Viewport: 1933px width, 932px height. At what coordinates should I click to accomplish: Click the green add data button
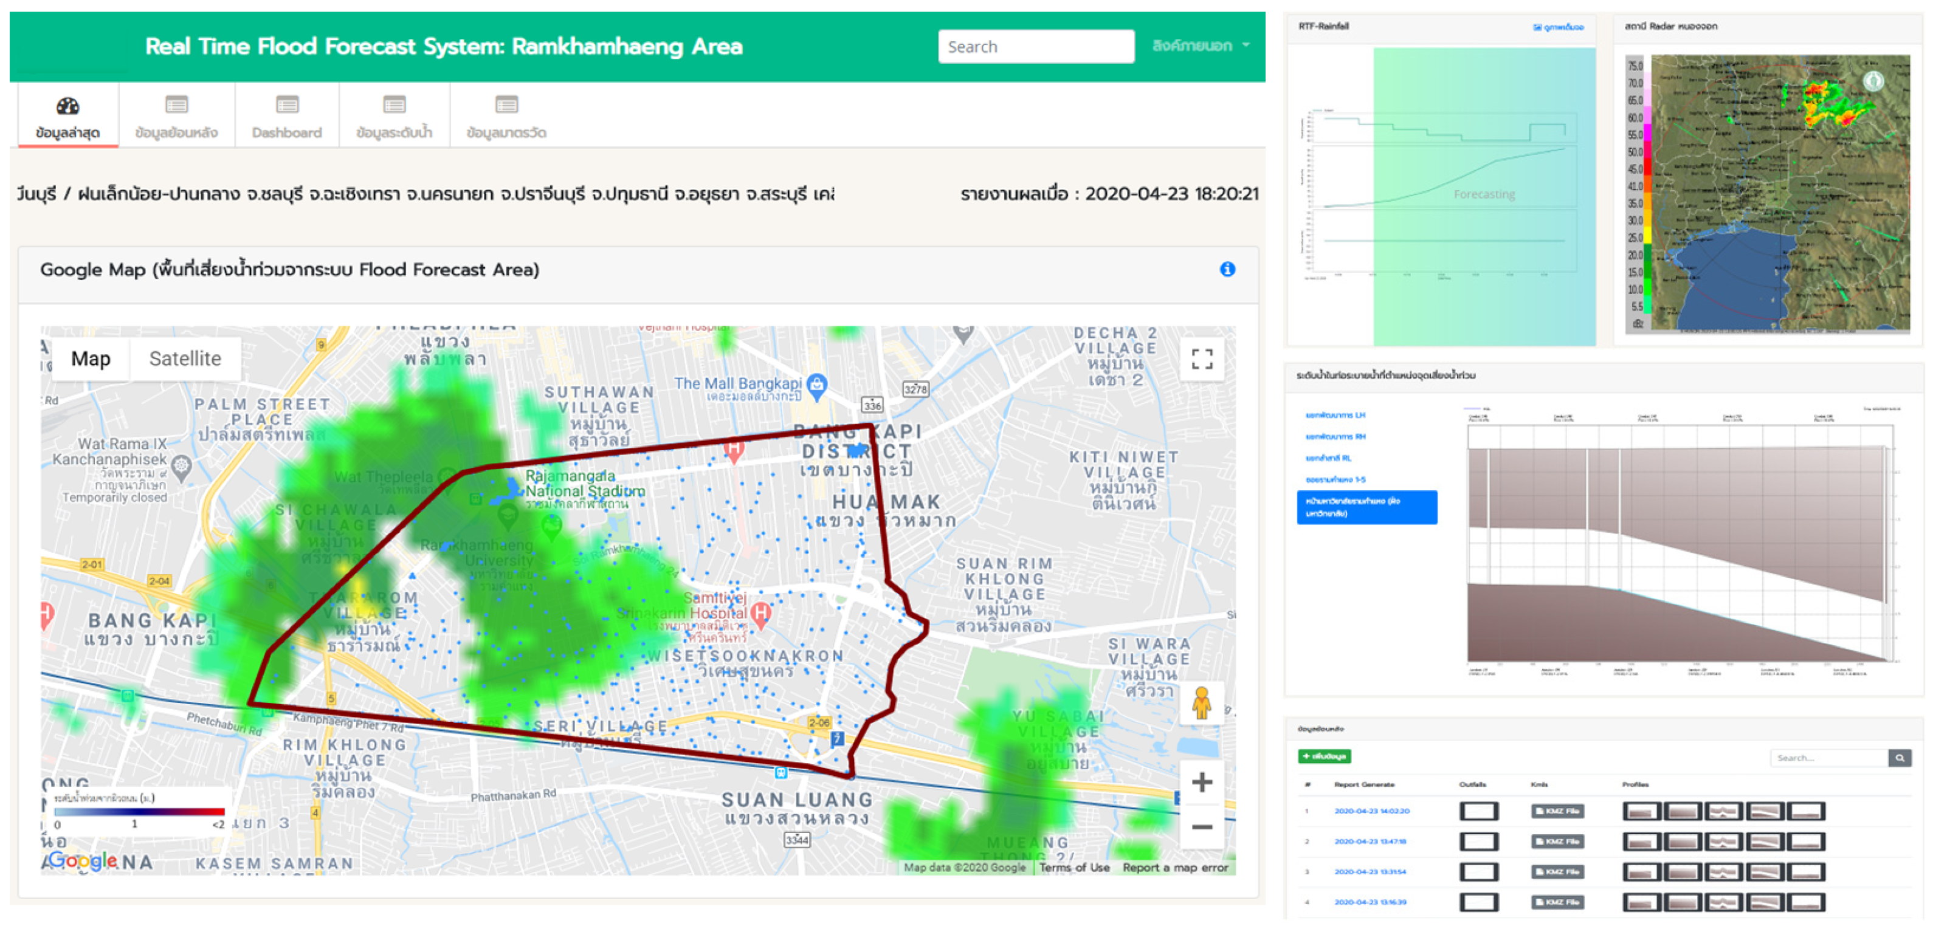(x=1325, y=756)
